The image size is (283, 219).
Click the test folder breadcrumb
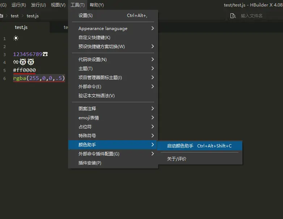(x=14, y=16)
